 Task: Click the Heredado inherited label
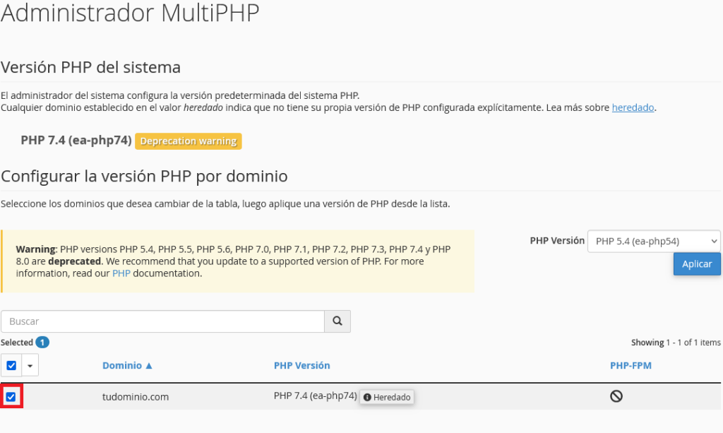(x=391, y=397)
